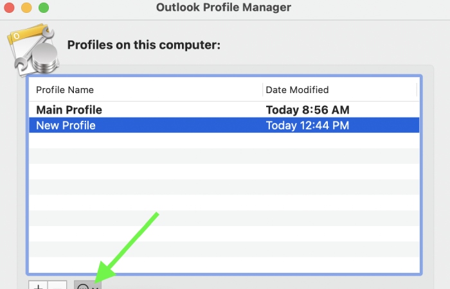This screenshot has height=289, width=450.
Task: Click the minus button to delete the selected profile
Action: [x=57, y=285]
